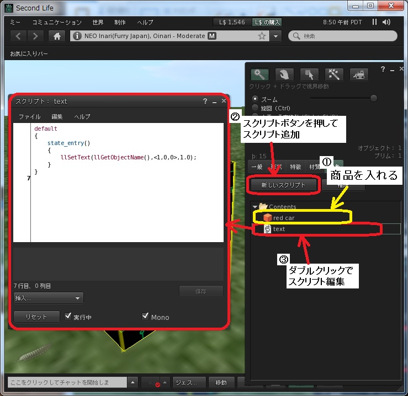Select the Land bulldozer tool
Viewport: 408px width, 396px height.
[x=359, y=74]
